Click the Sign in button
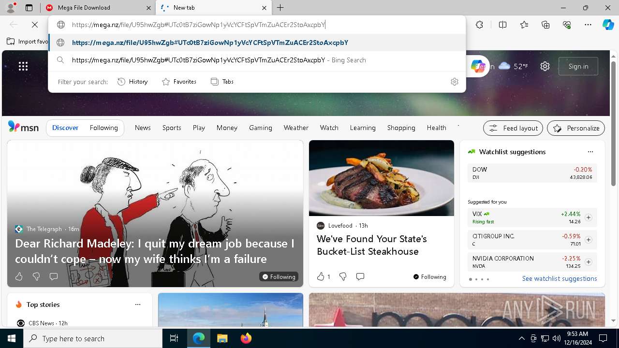Viewport: 619px width, 348px height. pos(578,66)
